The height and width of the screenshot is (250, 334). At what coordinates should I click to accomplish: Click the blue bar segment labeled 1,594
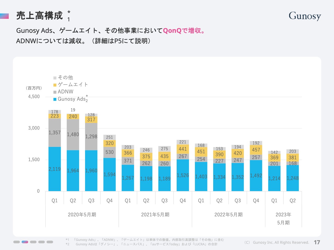click(x=110, y=174)
